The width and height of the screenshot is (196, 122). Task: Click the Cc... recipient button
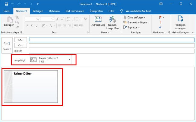21,45
